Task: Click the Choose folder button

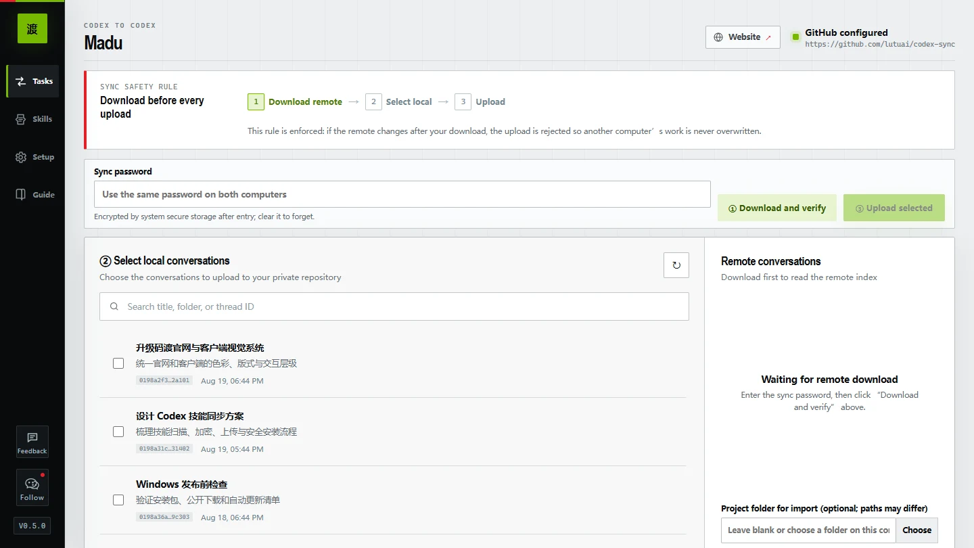Action: click(x=917, y=530)
